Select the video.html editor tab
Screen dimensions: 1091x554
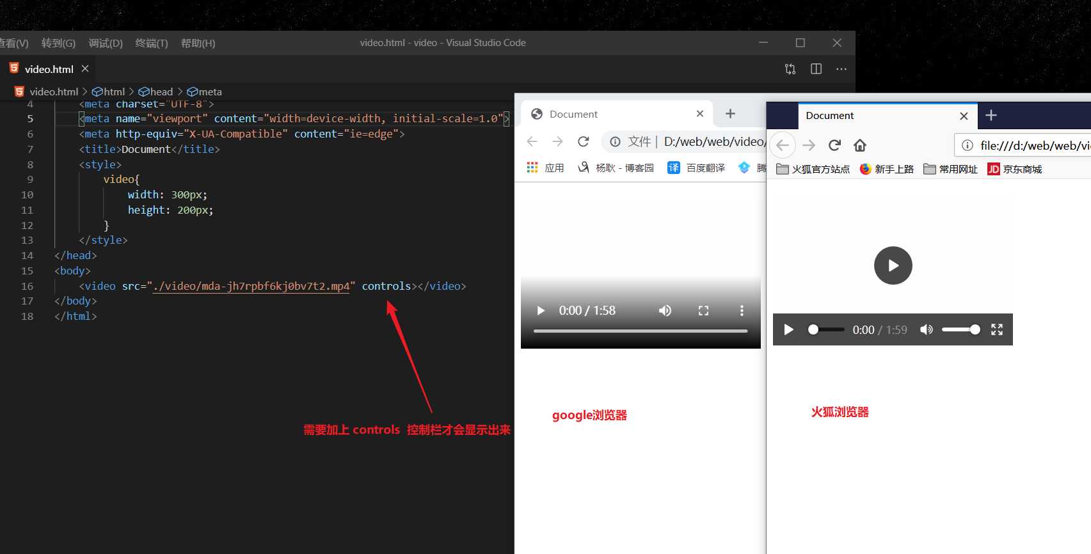pos(49,69)
